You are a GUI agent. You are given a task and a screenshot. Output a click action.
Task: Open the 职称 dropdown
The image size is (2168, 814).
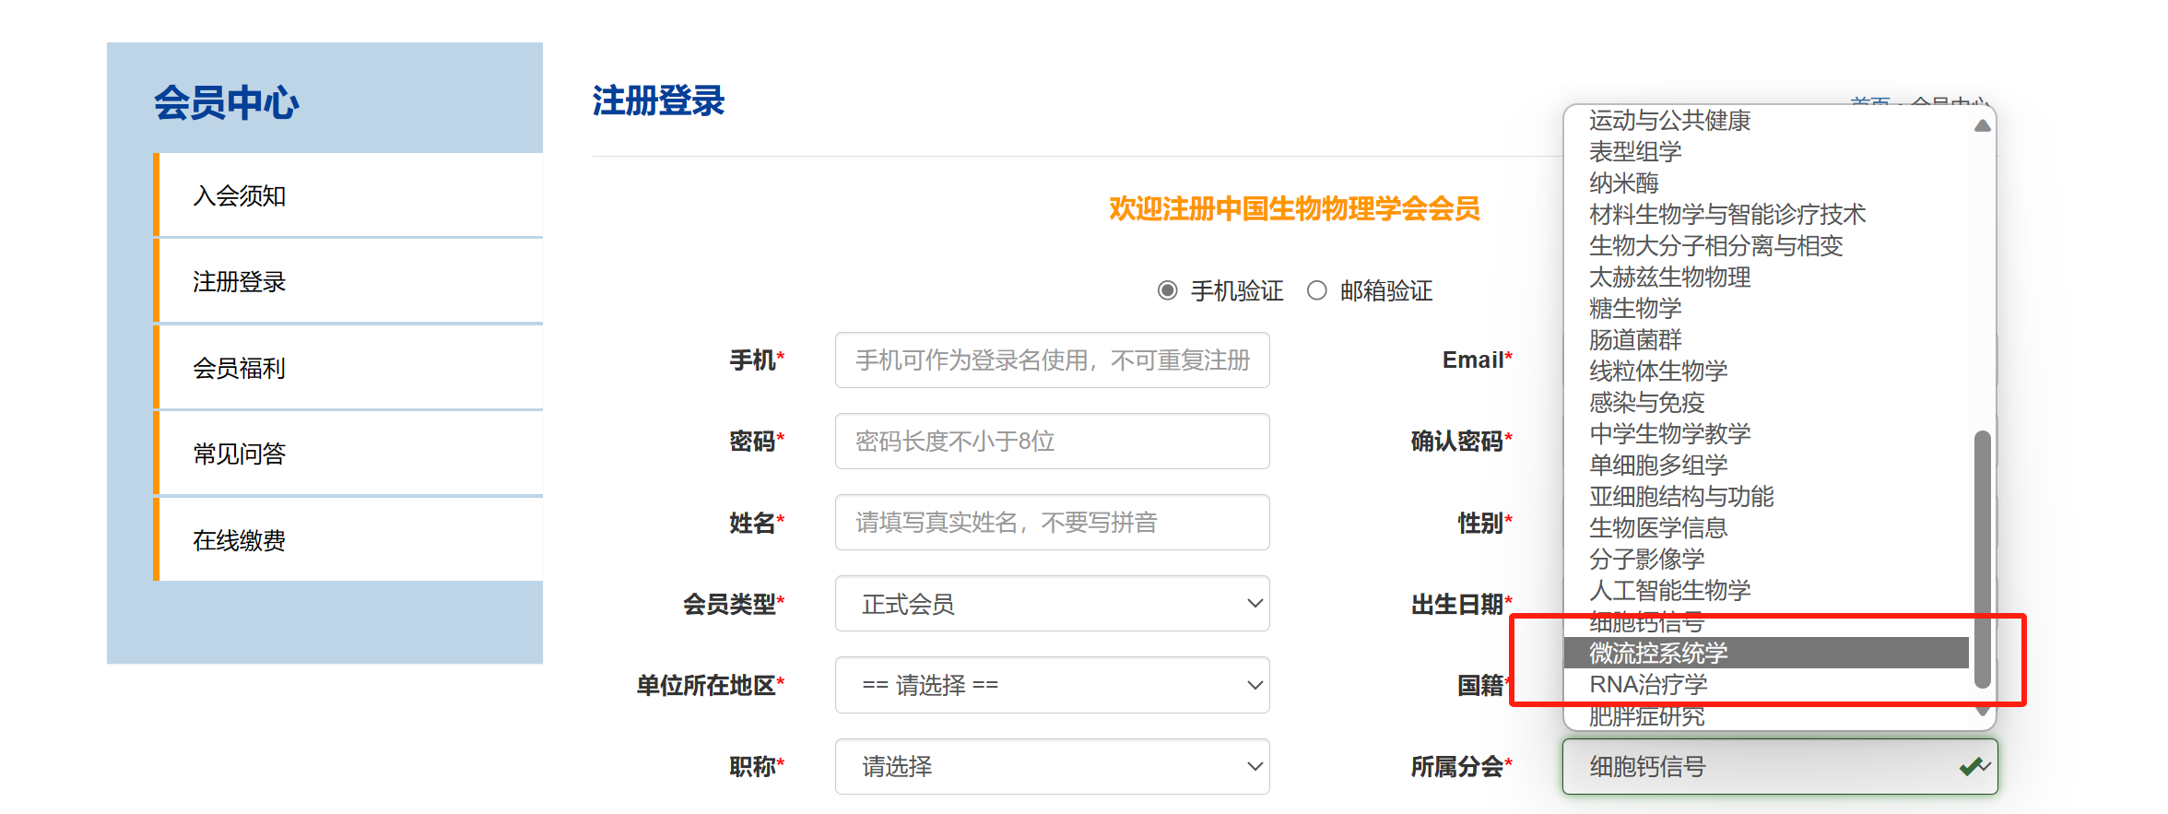(1052, 766)
